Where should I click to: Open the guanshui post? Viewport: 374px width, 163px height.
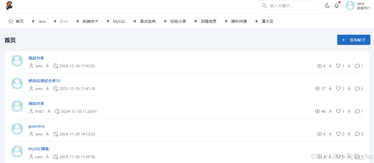pos(37,126)
